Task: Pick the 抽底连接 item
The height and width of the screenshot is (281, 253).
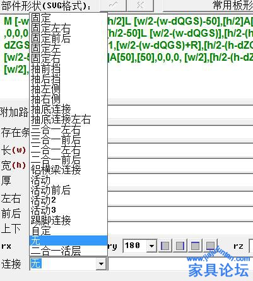Action: [x=68, y=109]
